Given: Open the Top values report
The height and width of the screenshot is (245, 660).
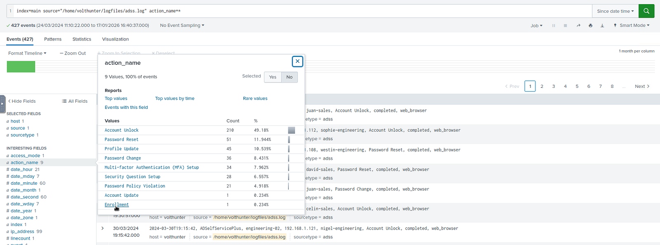Looking at the screenshot, I should 116,99.
